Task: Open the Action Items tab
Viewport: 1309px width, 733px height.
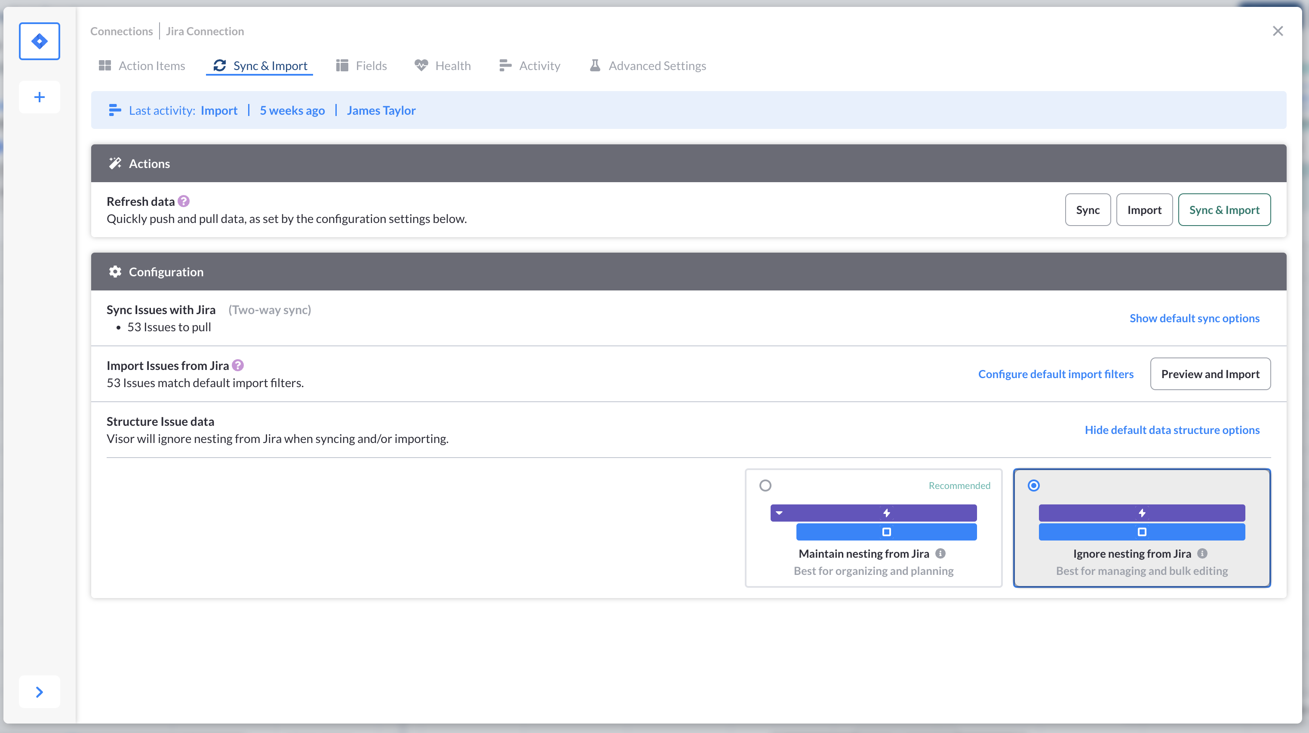Action: [142, 65]
